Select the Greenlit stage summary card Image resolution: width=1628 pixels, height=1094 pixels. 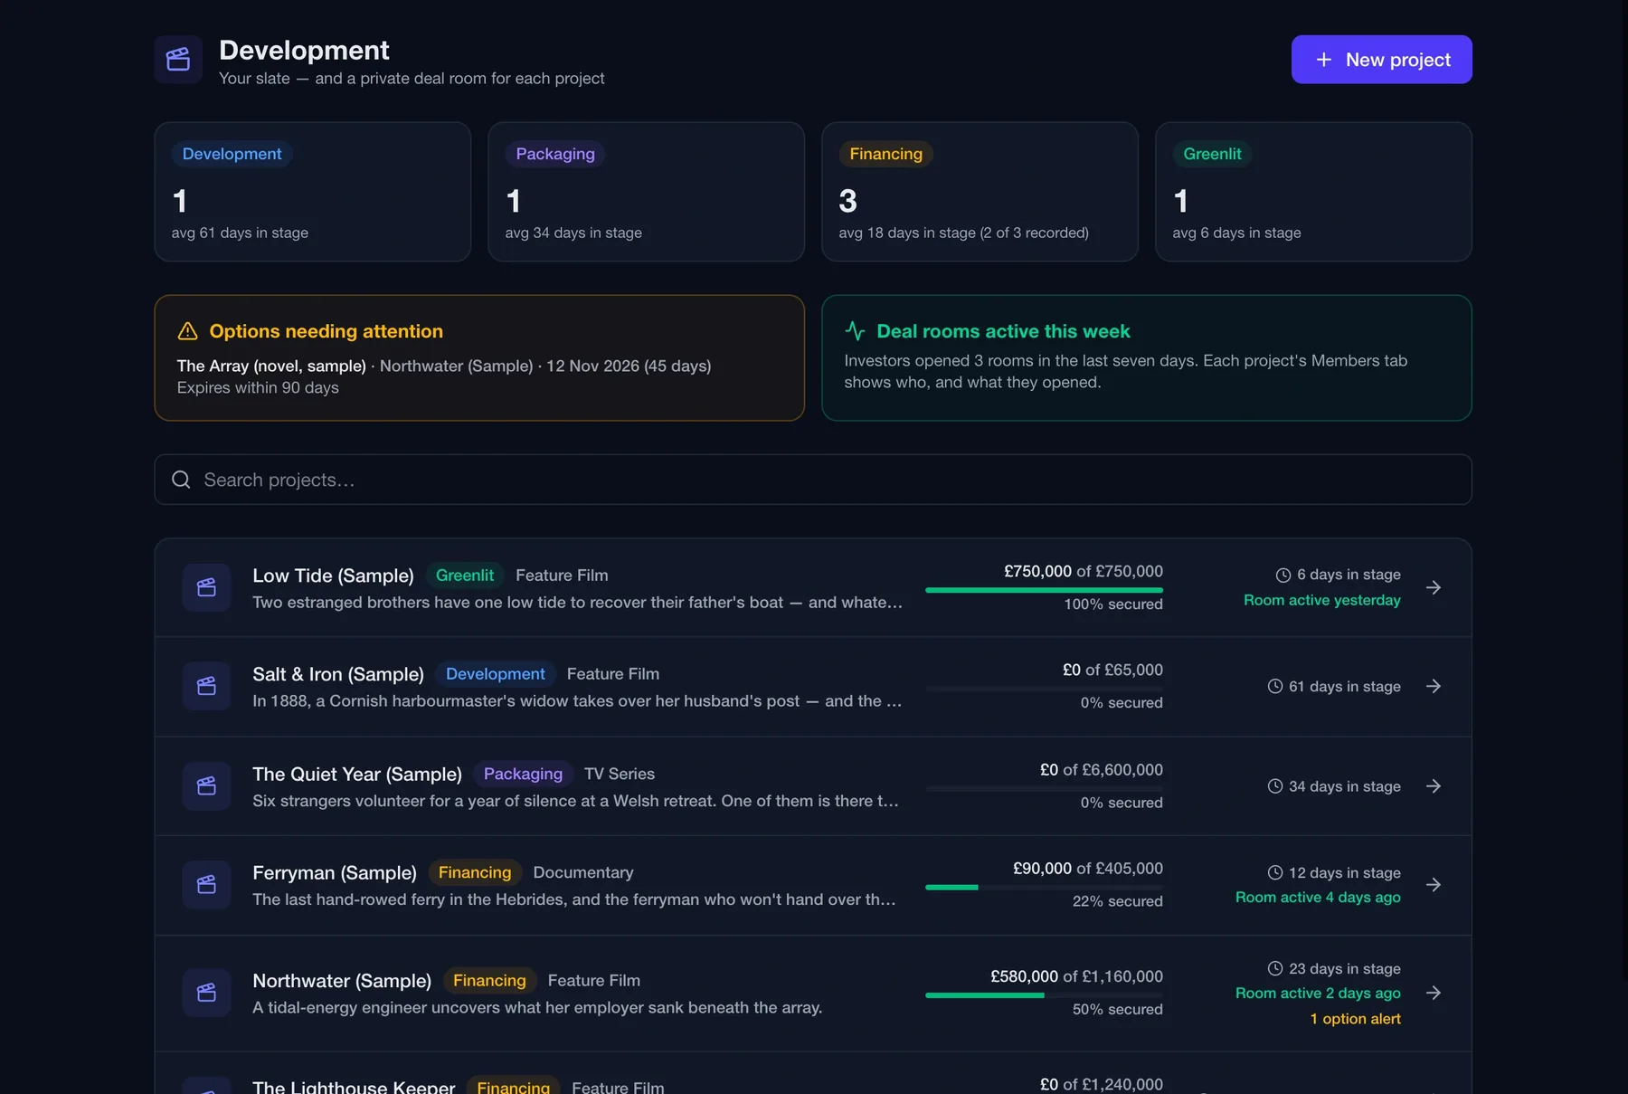[1313, 192]
